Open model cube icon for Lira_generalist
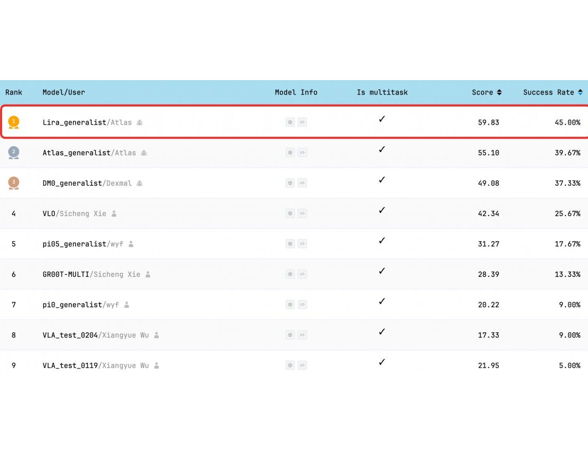 [x=290, y=122]
